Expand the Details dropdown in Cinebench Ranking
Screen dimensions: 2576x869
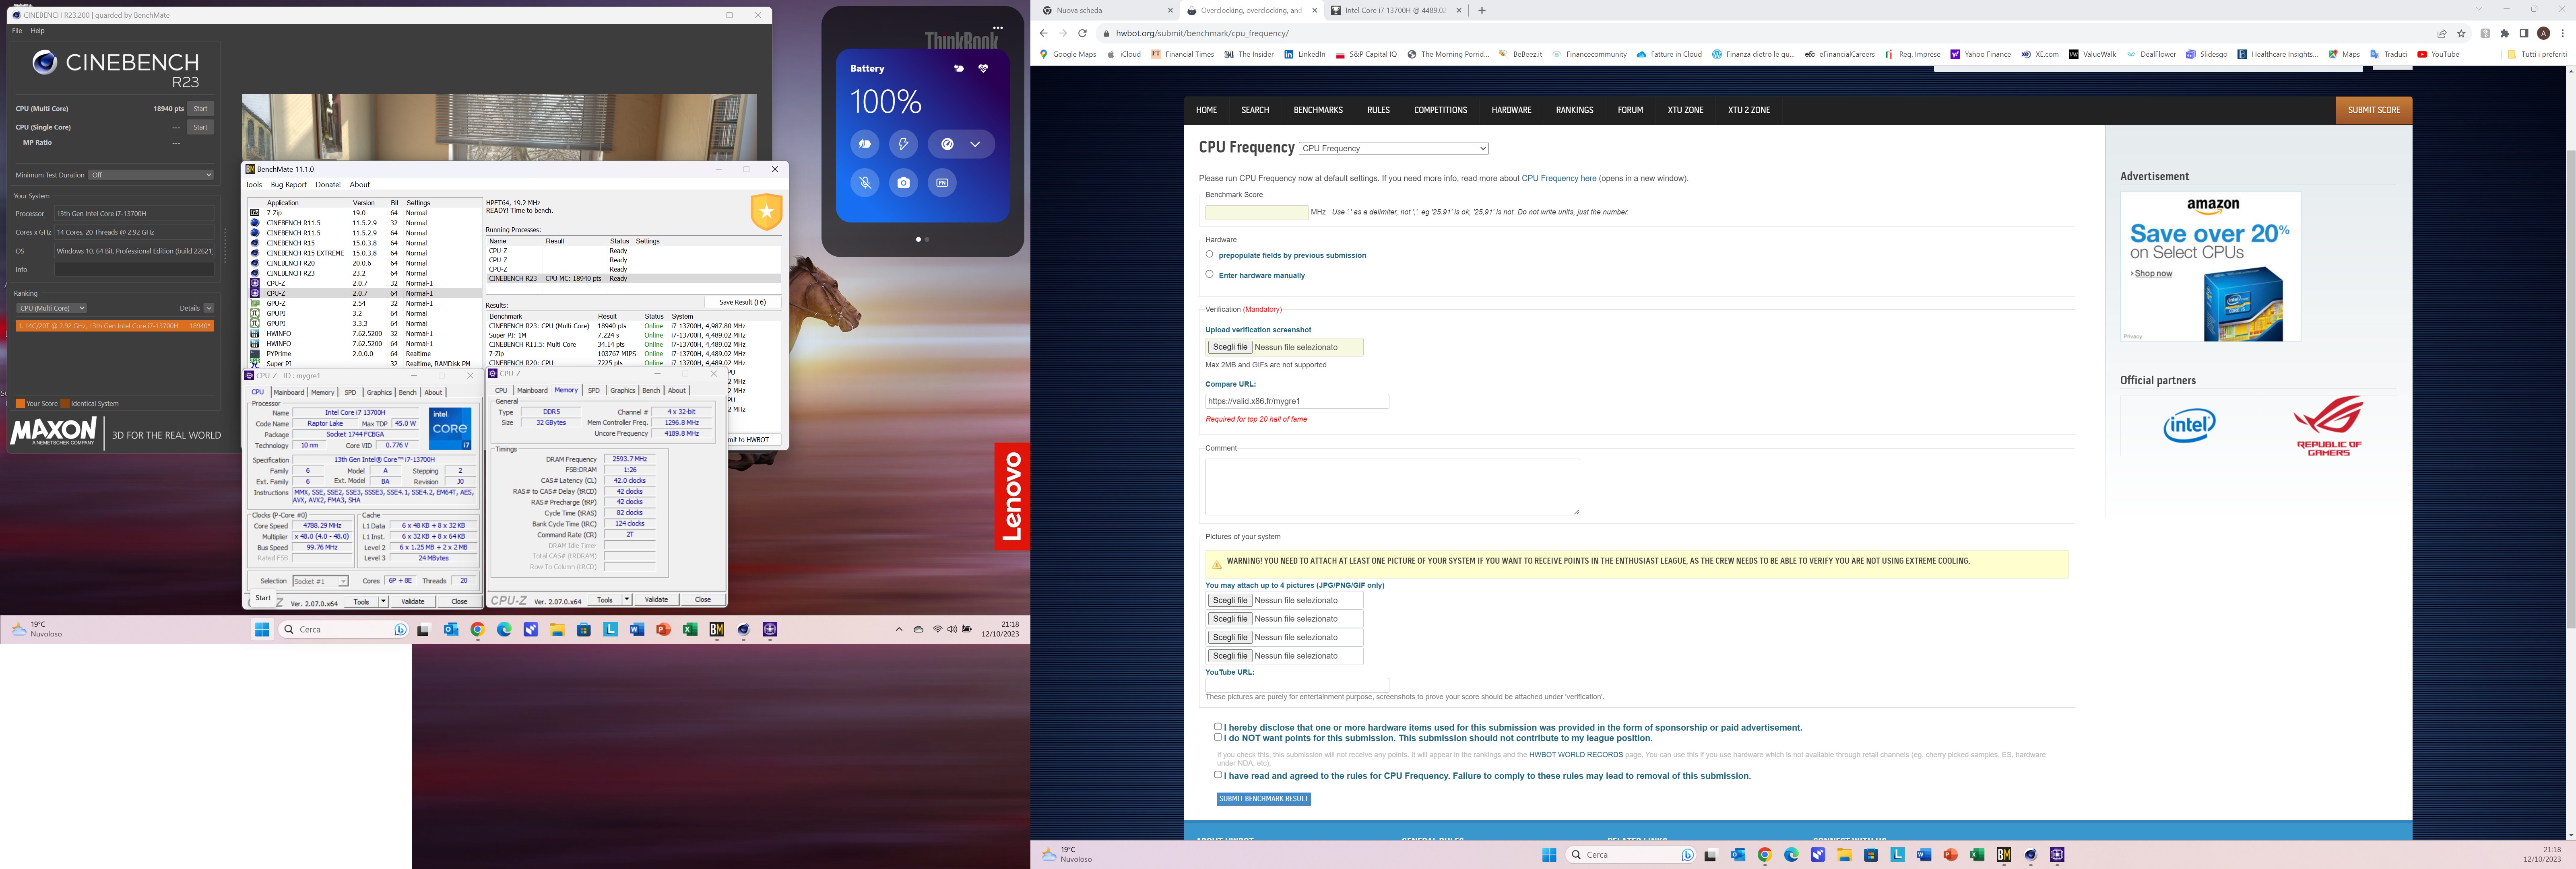tap(209, 308)
